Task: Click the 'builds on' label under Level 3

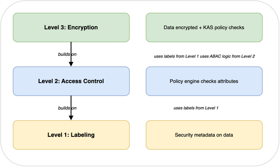Action: [67, 54]
